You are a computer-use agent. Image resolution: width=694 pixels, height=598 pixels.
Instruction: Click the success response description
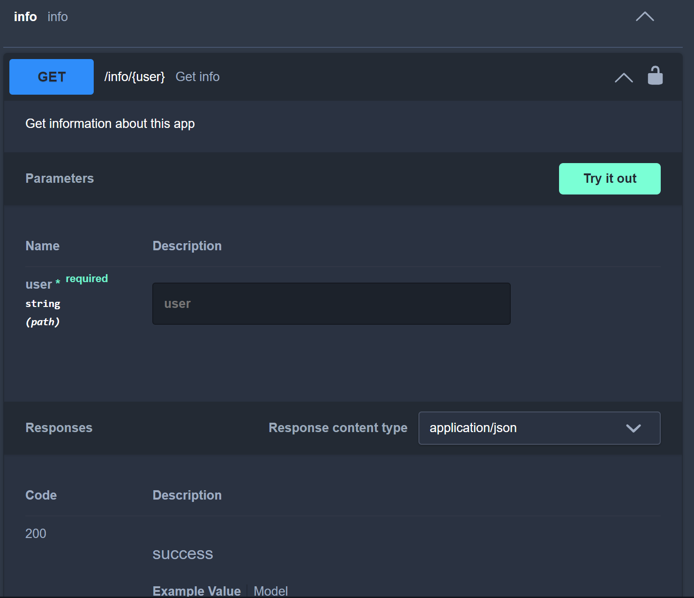click(183, 553)
